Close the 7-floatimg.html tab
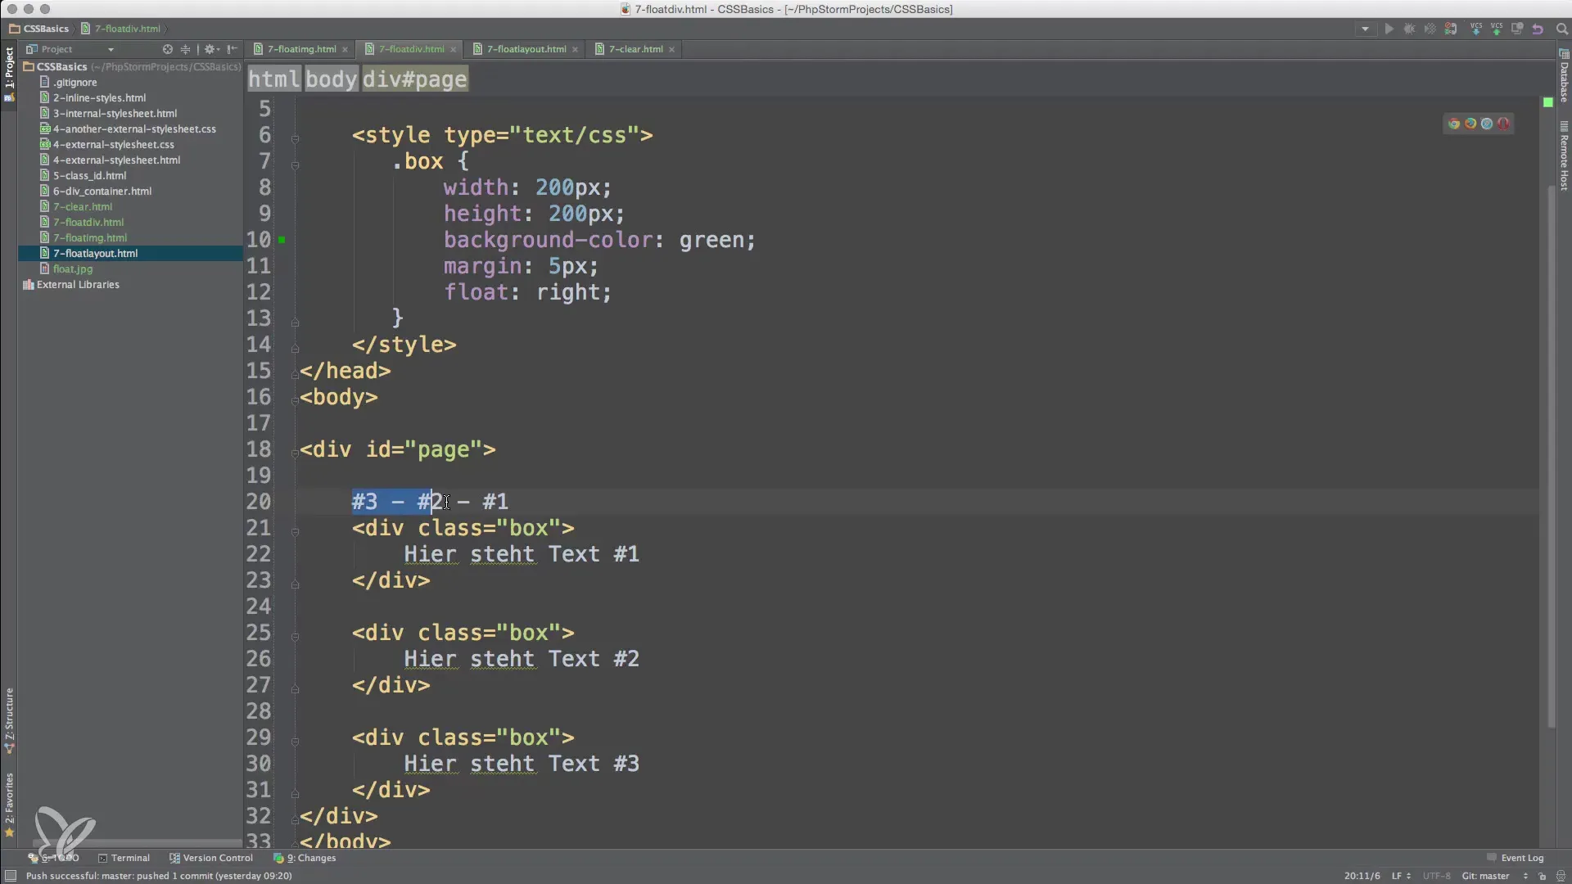 pyautogui.click(x=345, y=49)
